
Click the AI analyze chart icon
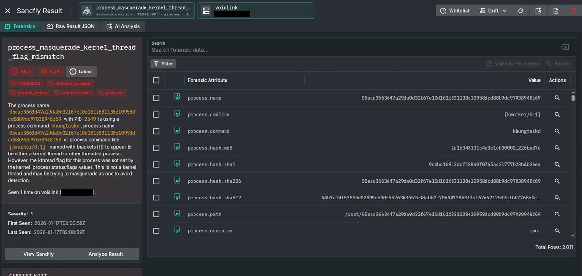(x=538, y=11)
